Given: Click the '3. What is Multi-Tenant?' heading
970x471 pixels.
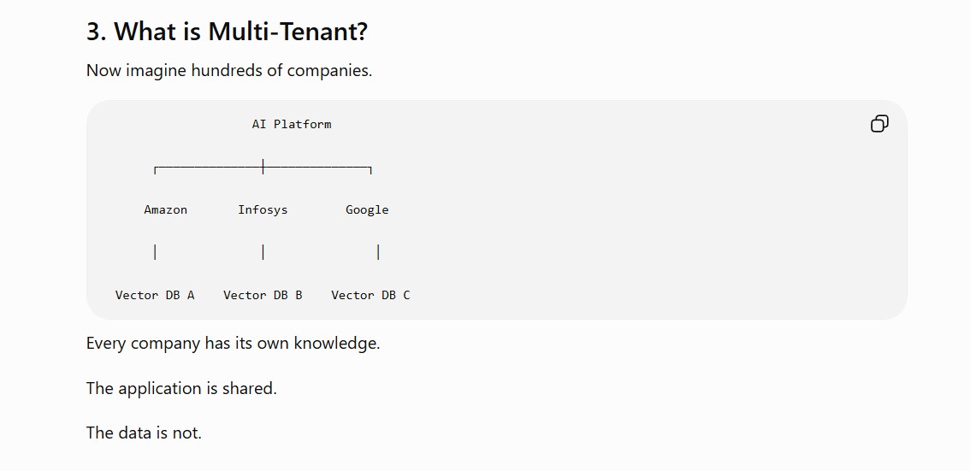Looking at the screenshot, I should point(227,31).
